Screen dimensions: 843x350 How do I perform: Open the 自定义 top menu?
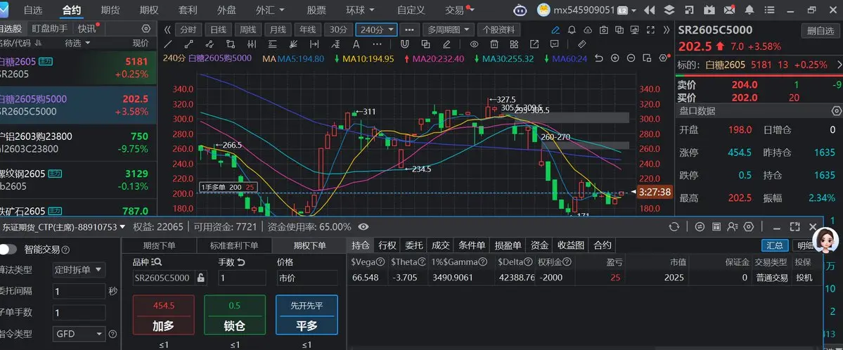click(411, 10)
